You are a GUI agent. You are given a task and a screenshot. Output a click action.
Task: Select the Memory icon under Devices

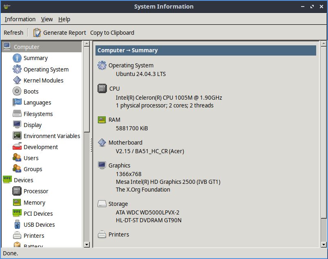[17, 203]
